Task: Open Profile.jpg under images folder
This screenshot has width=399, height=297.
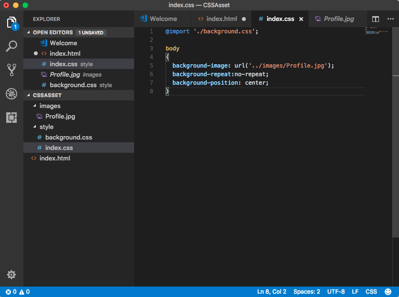Action: click(79, 117)
